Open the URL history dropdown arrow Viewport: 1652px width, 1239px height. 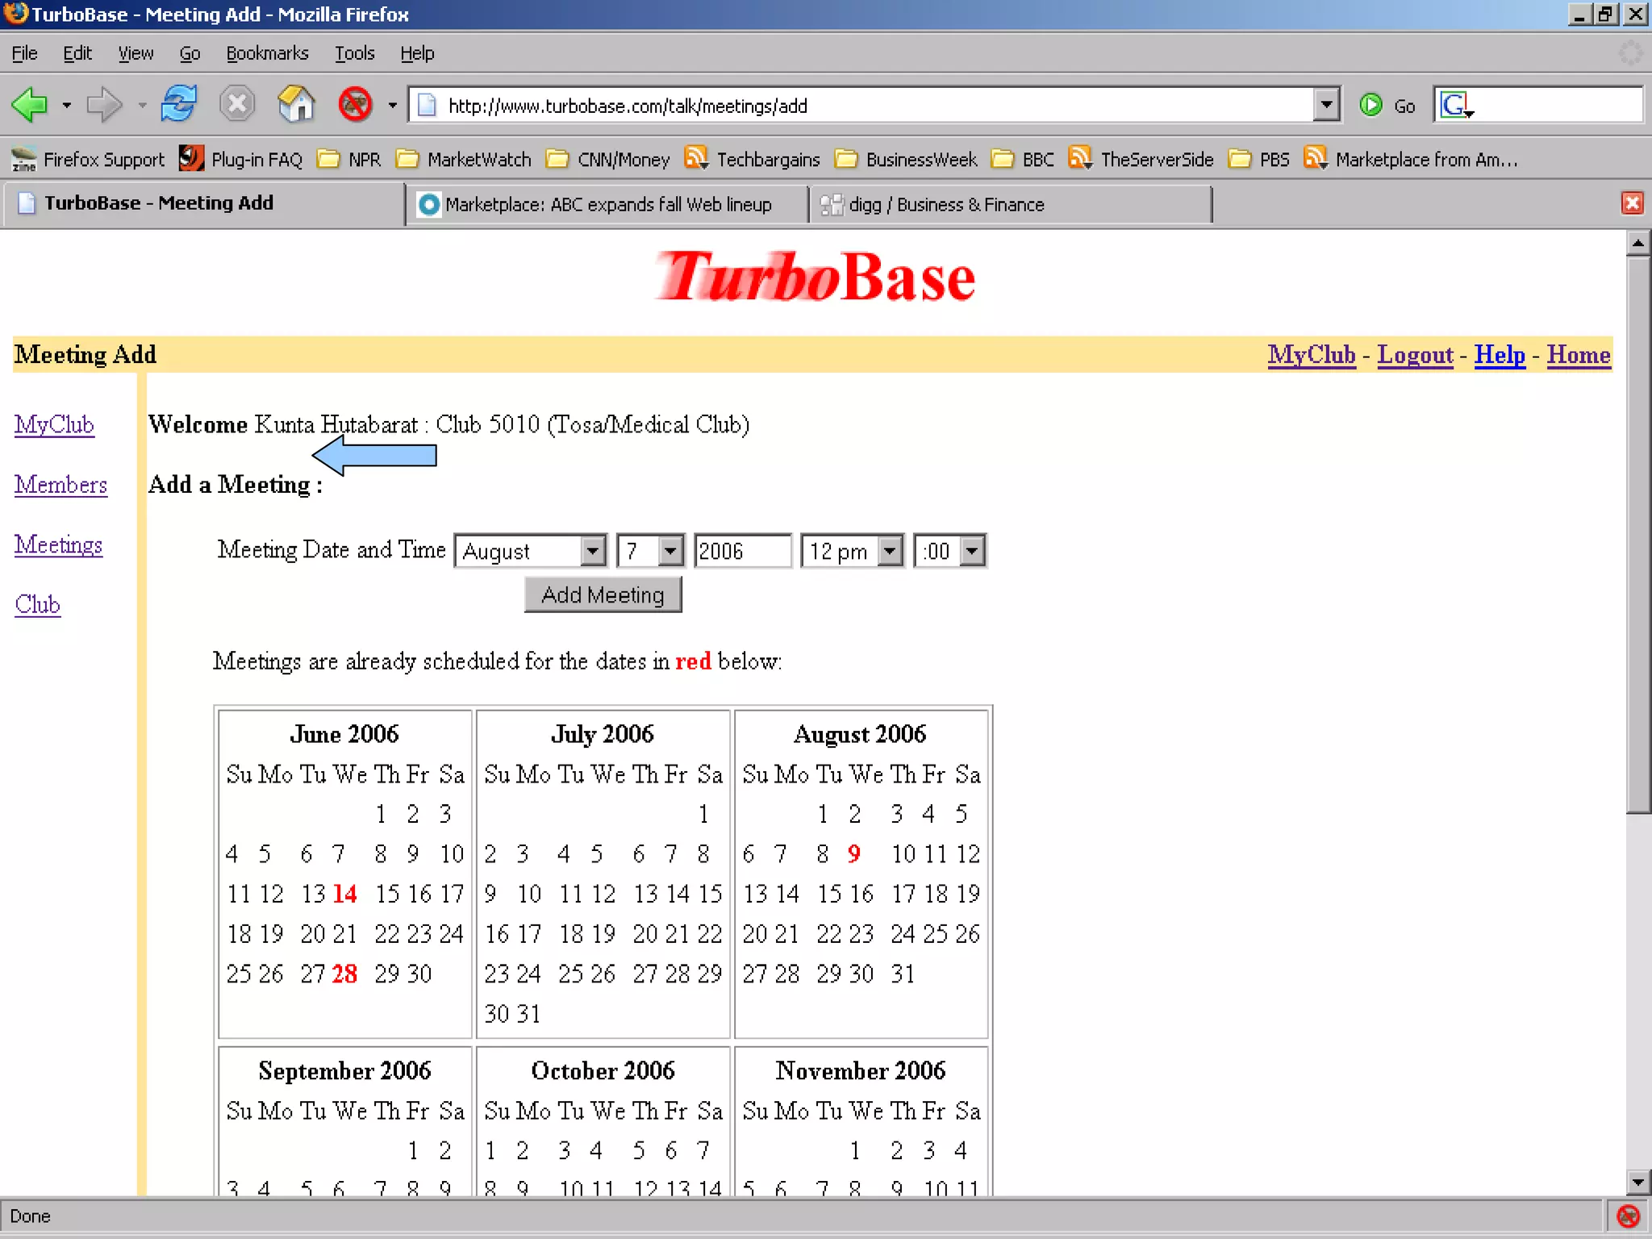click(1325, 105)
